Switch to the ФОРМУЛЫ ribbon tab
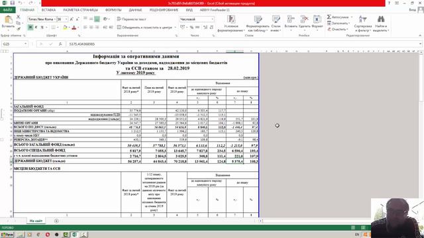The height and width of the screenshot is (238, 424). click(113, 10)
